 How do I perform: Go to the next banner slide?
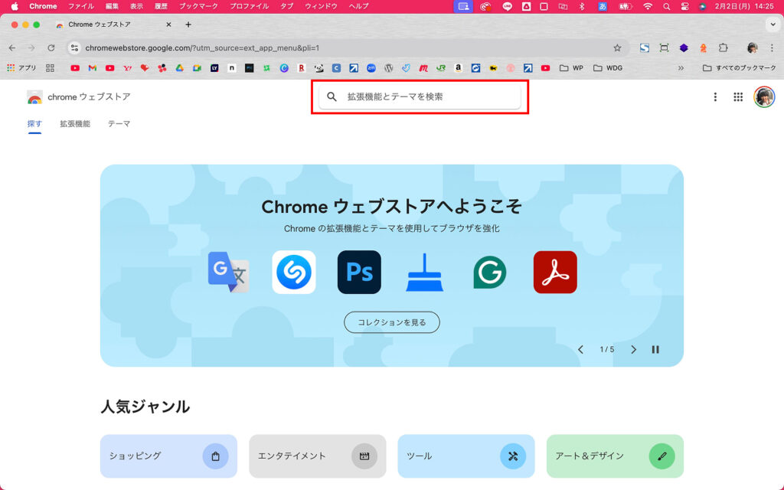(633, 349)
